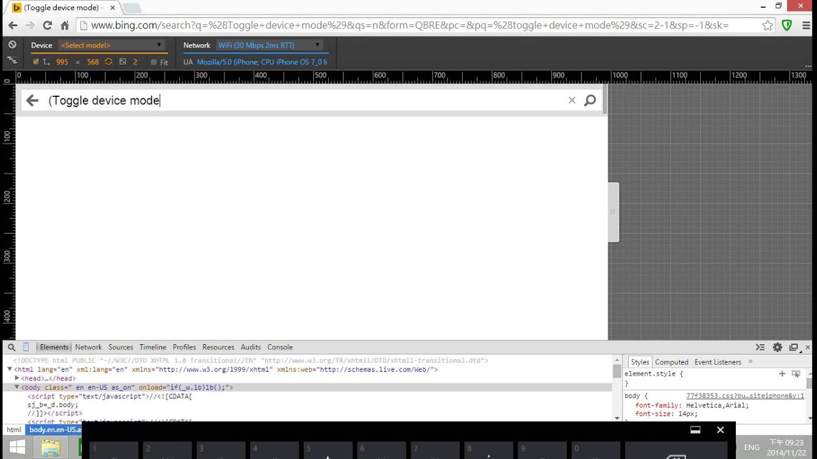Reload the page with the refresh icon
Screen dimensions: 817x459
click(47, 25)
